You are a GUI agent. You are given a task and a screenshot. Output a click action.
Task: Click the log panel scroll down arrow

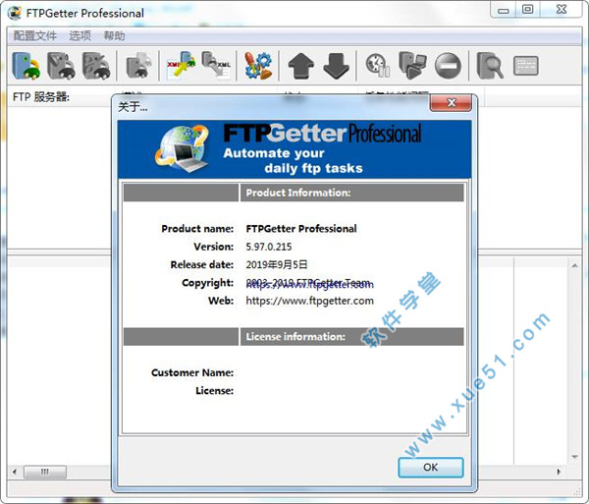(574, 457)
